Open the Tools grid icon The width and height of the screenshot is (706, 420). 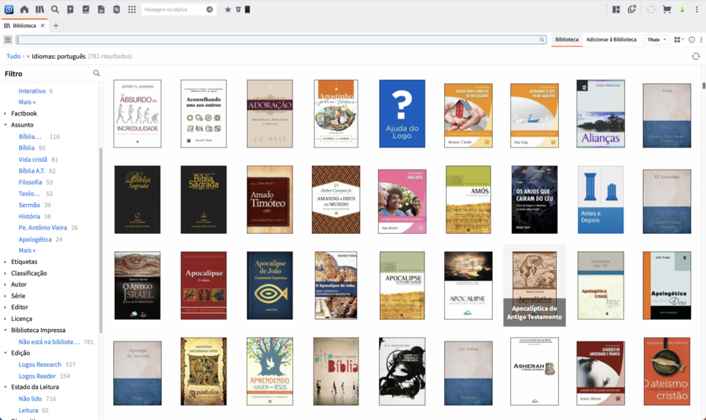(x=131, y=9)
